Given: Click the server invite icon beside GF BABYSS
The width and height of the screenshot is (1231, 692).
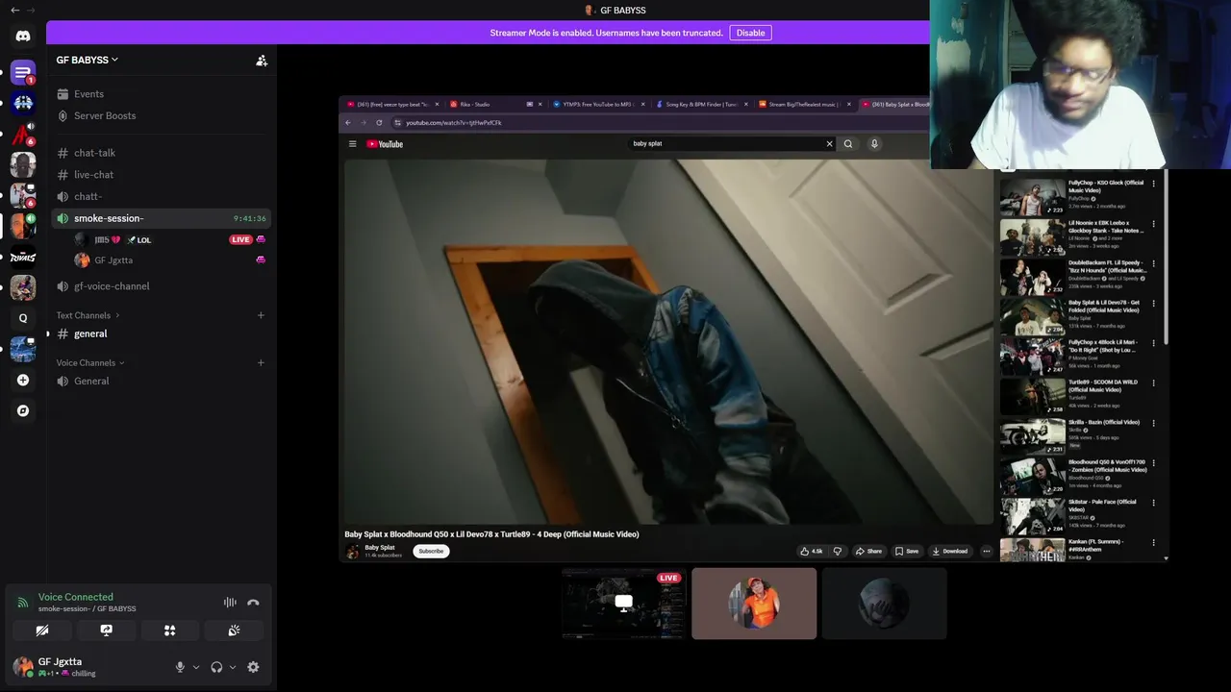Looking at the screenshot, I should (262, 60).
